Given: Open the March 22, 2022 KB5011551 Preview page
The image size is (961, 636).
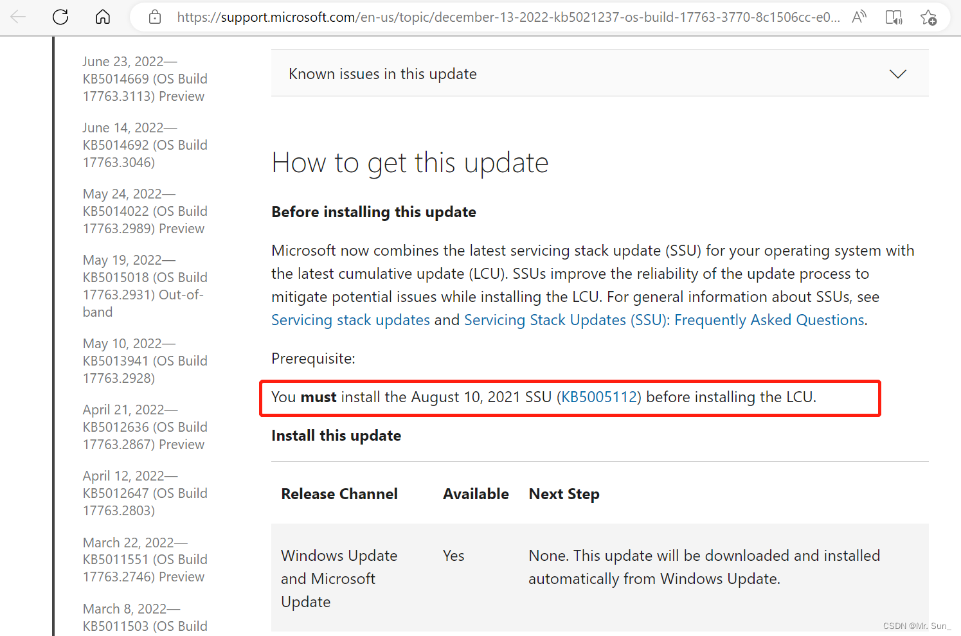Looking at the screenshot, I should (145, 559).
